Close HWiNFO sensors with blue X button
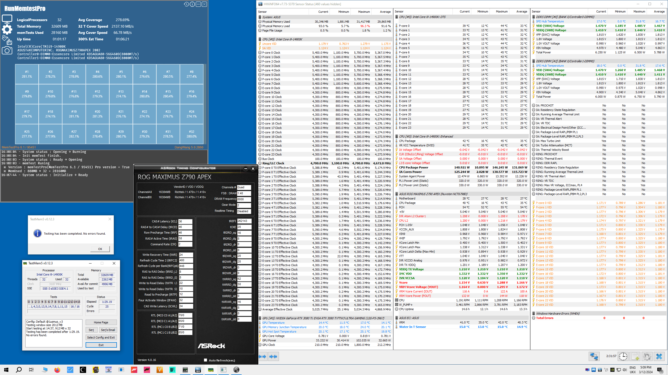668x375 pixels. pos(659,356)
